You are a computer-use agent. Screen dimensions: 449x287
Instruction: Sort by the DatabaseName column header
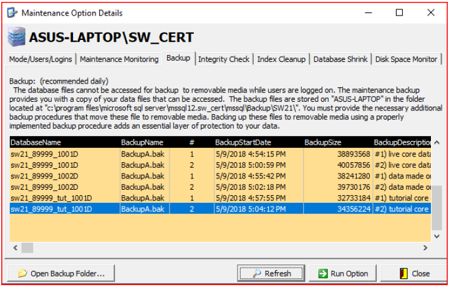65,142
